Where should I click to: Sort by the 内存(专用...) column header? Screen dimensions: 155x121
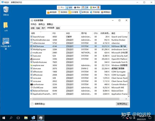[105, 33]
